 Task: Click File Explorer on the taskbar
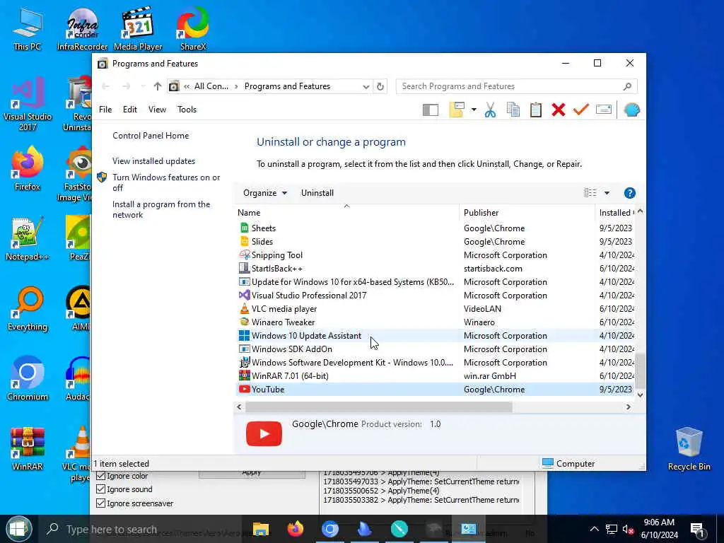(261, 529)
